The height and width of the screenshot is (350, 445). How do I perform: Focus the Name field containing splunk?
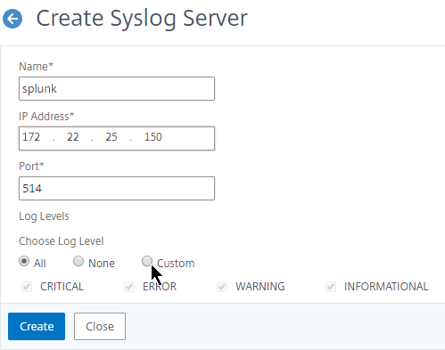117,88
